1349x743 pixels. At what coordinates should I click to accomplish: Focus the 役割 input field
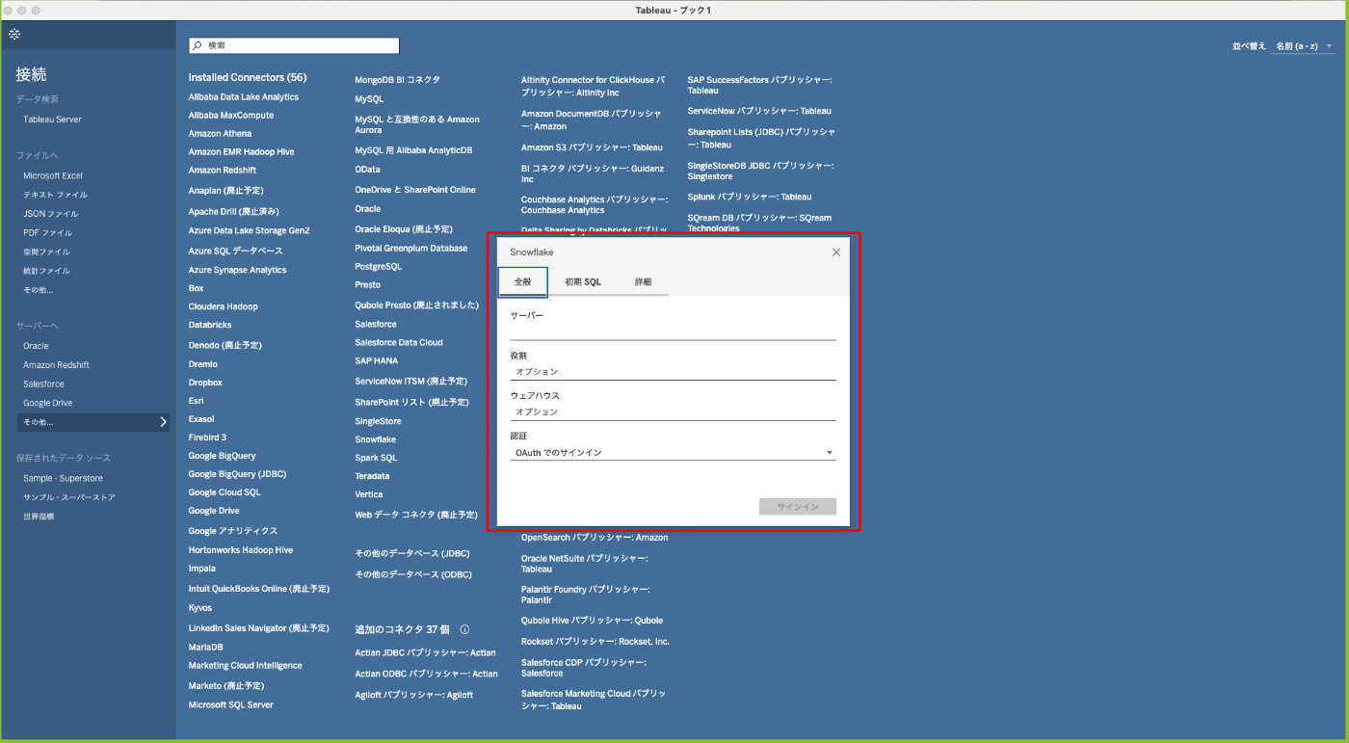point(673,372)
